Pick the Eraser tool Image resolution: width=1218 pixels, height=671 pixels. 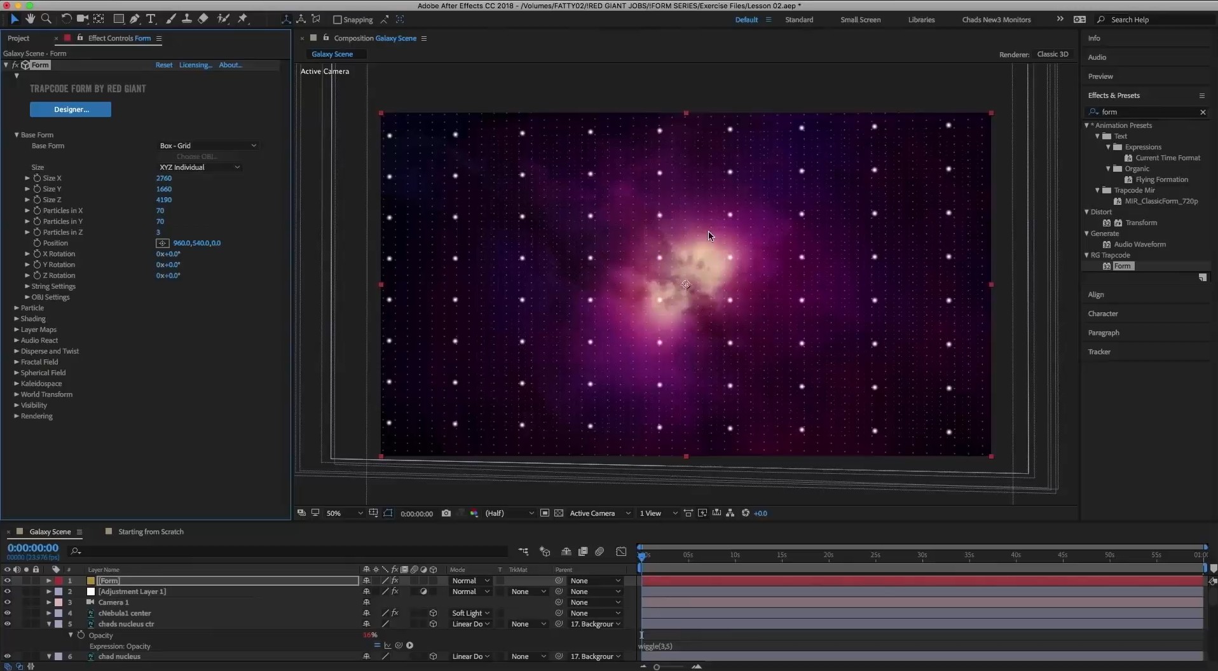[x=203, y=19]
